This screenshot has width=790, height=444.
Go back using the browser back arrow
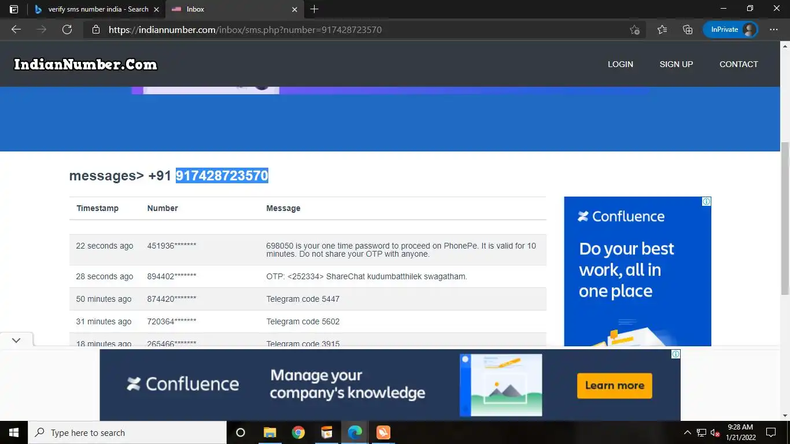point(16,29)
